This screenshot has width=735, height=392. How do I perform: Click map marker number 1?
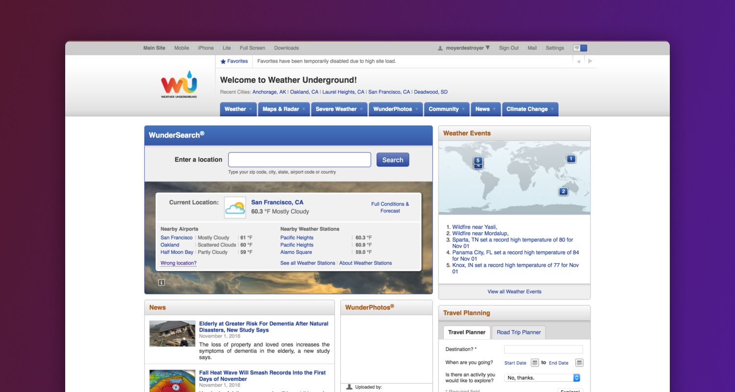(571, 159)
